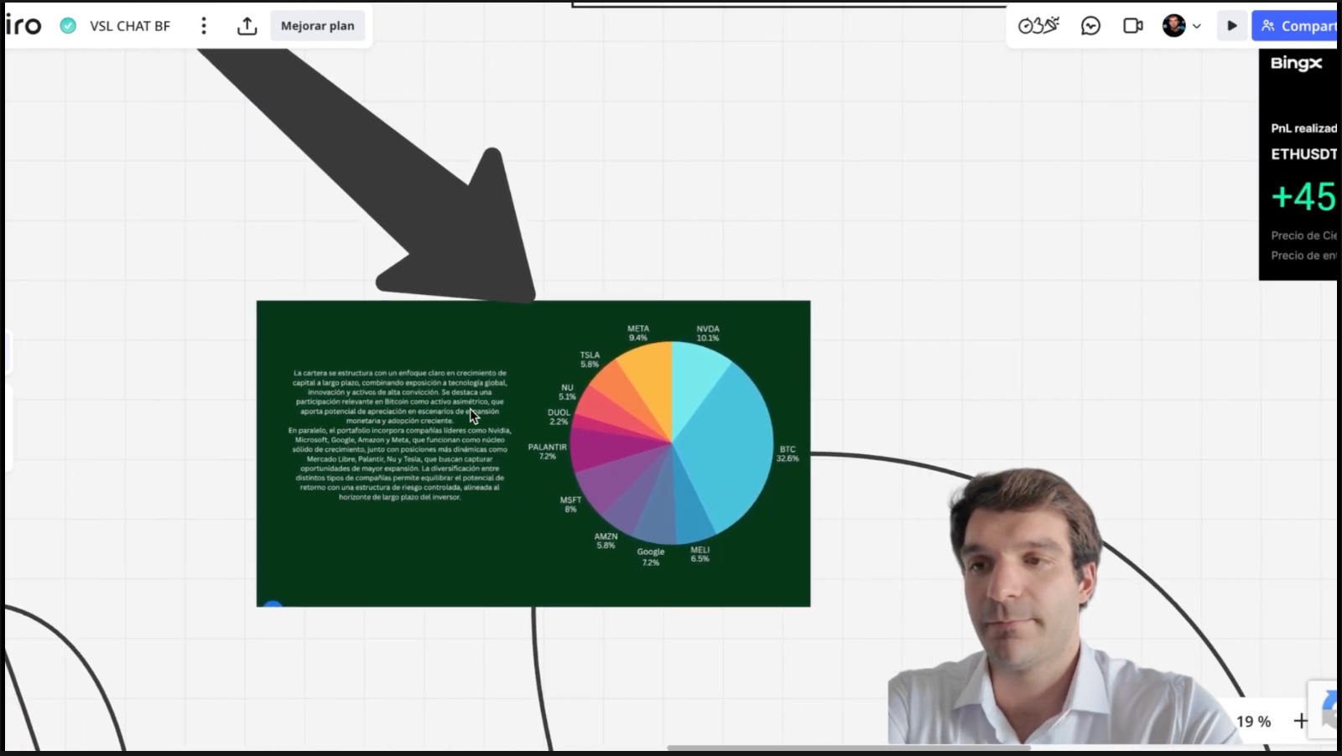Open the comments reactions icon

pos(1090,26)
